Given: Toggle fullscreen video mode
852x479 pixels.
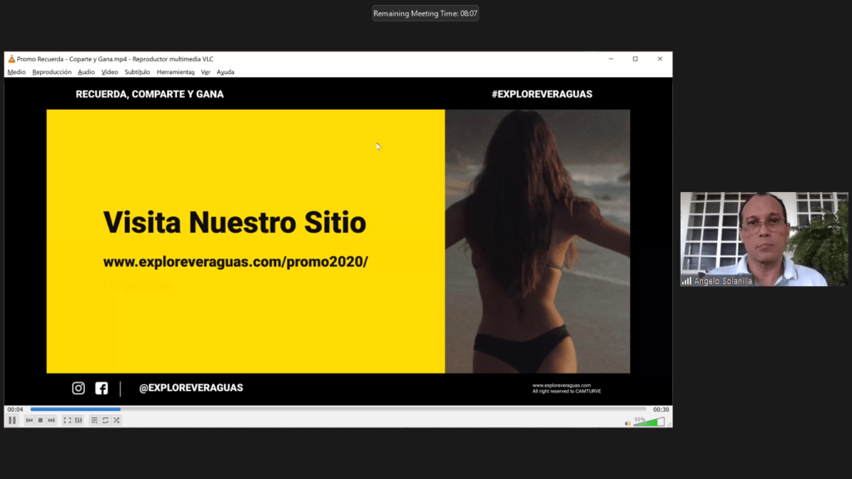Looking at the screenshot, I should (x=67, y=420).
